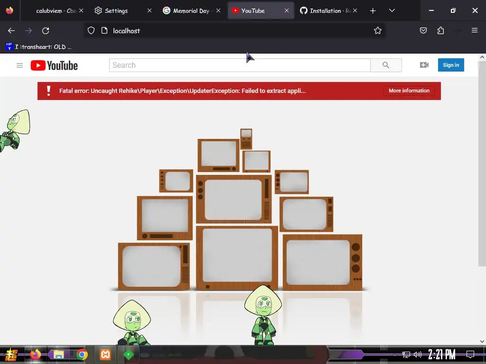
Task: Close the YouTube tab
Action: pos(287,10)
